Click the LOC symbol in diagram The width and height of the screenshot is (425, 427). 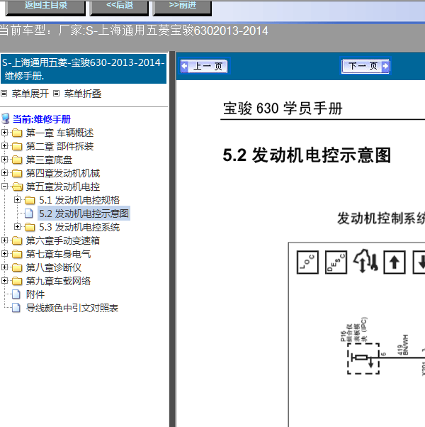coord(307,262)
